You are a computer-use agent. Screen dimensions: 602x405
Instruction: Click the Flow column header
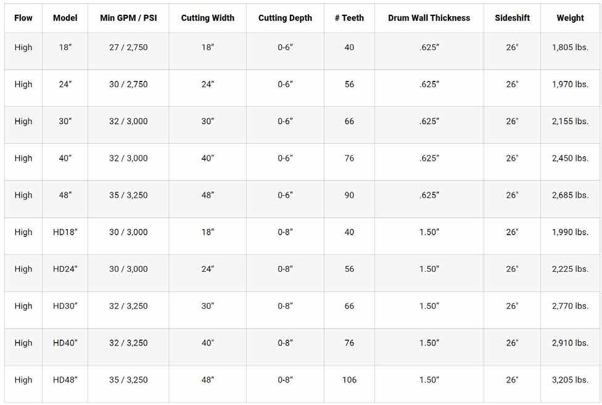point(23,18)
